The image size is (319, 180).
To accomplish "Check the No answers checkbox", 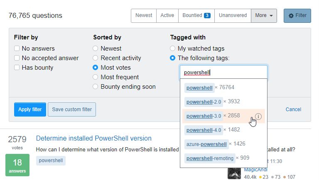I will (x=17, y=49).
